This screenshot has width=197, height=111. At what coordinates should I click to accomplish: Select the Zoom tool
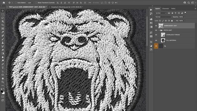[x=3, y=82]
